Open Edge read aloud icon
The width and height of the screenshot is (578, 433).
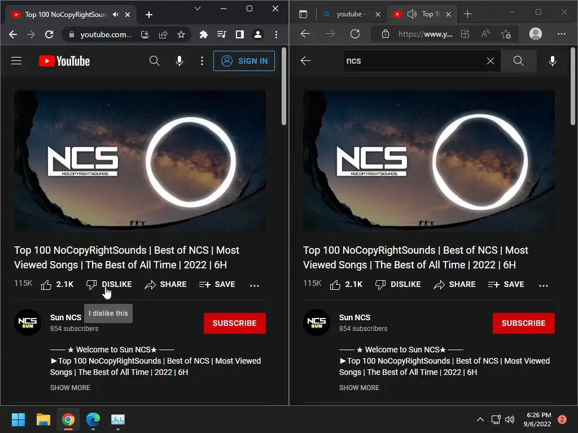click(x=486, y=34)
